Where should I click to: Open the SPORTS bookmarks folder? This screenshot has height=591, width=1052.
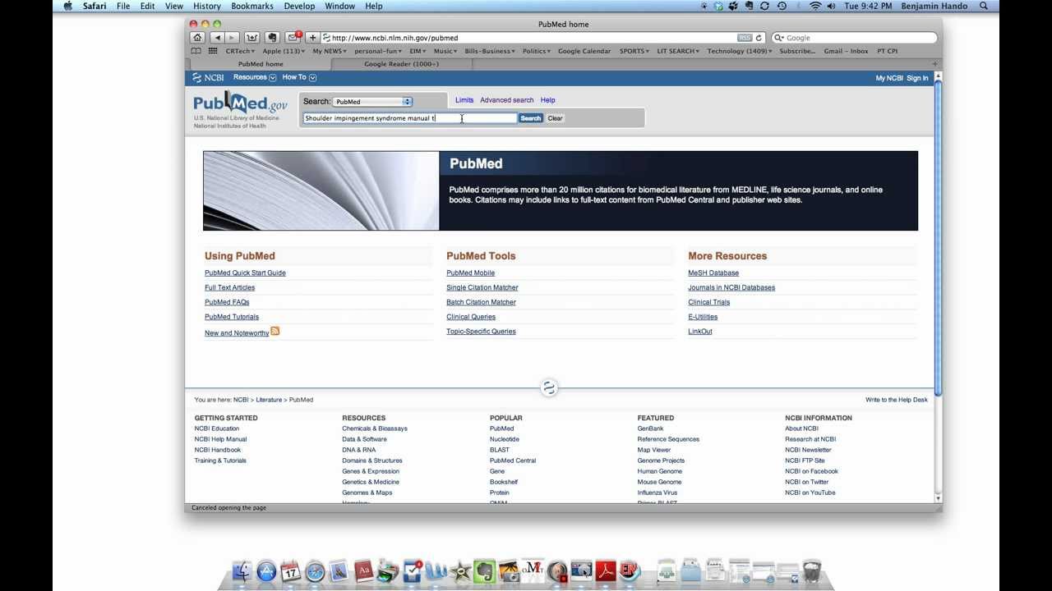634,51
